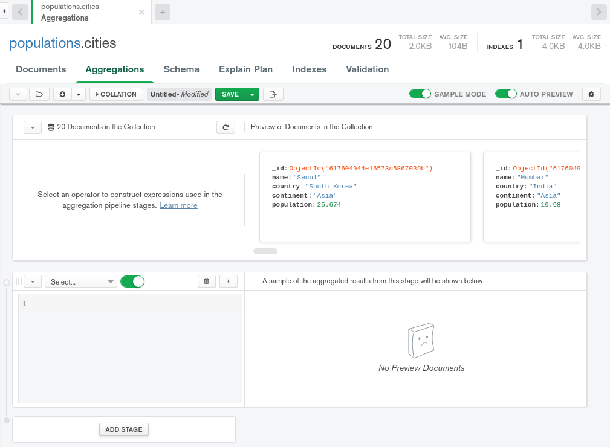Disable Auto Preview
The height and width of the screenshot is (447, 610).
506,94
